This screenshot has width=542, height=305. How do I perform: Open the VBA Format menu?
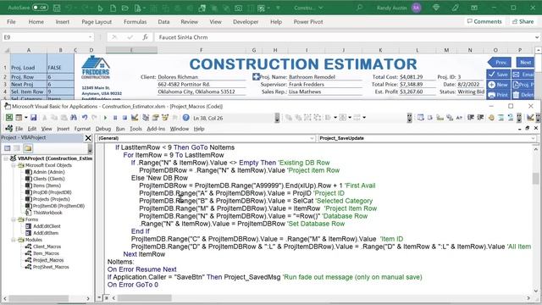coord(82,129)
